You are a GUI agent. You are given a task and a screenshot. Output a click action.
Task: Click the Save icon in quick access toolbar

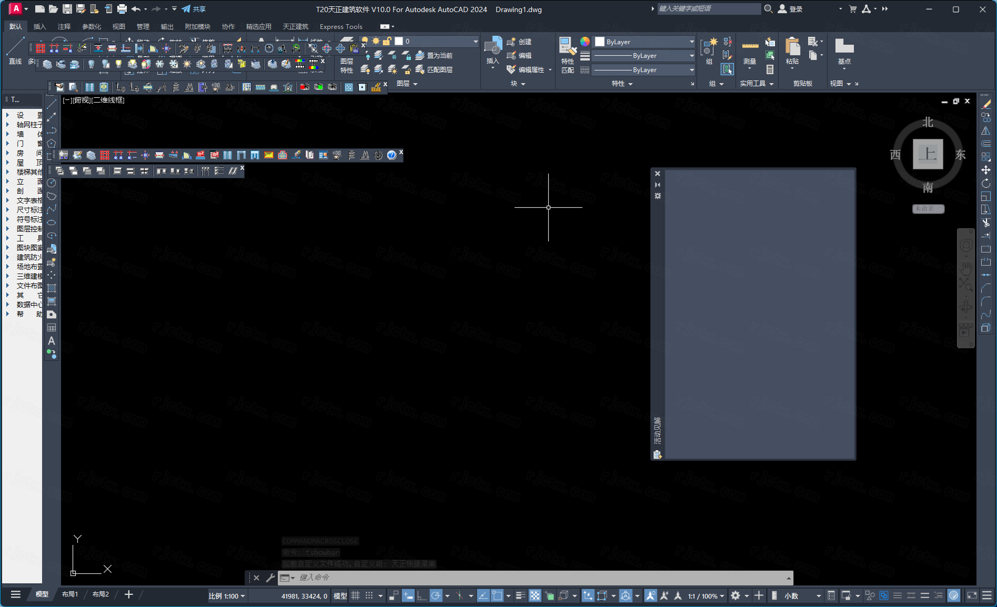coord(67,9)
